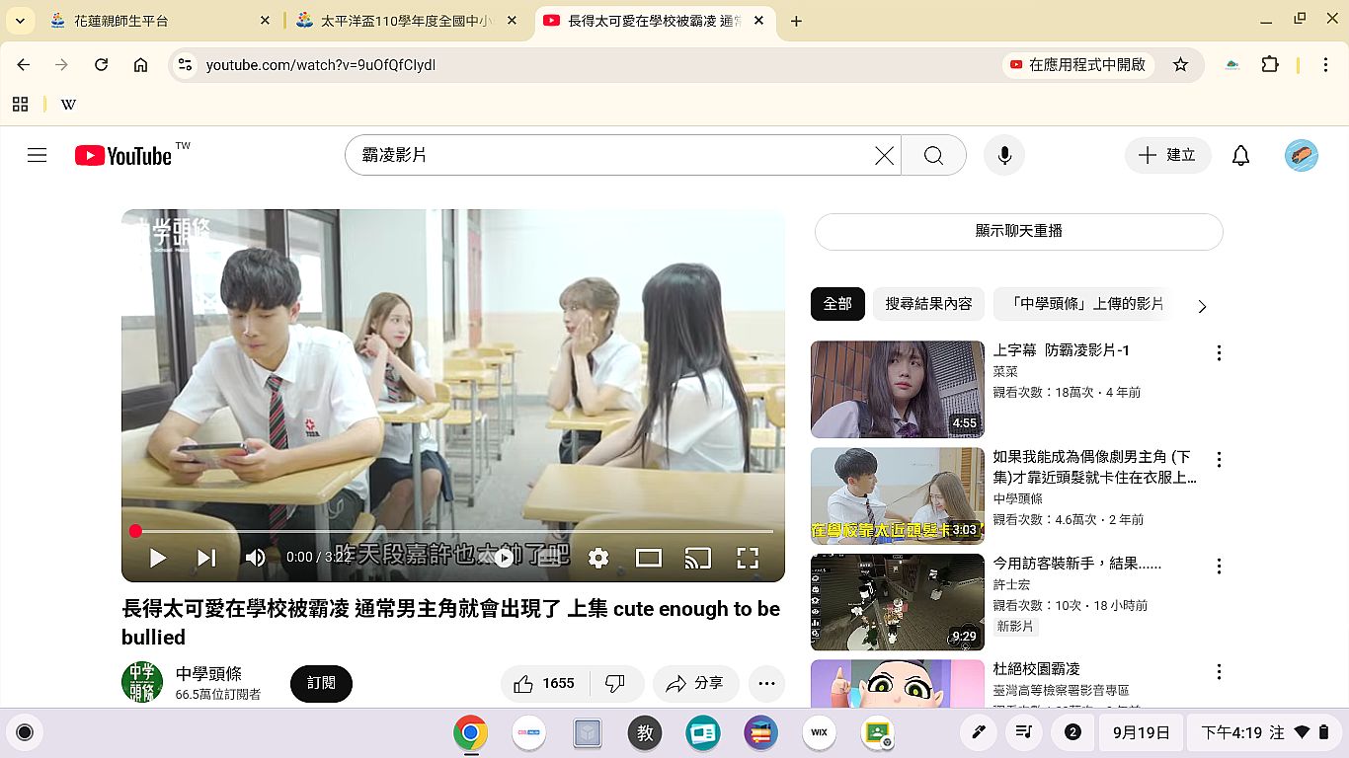Open video settings gear icon
Viewport: 1349px width, 758px height.
[x=598, y=558]
